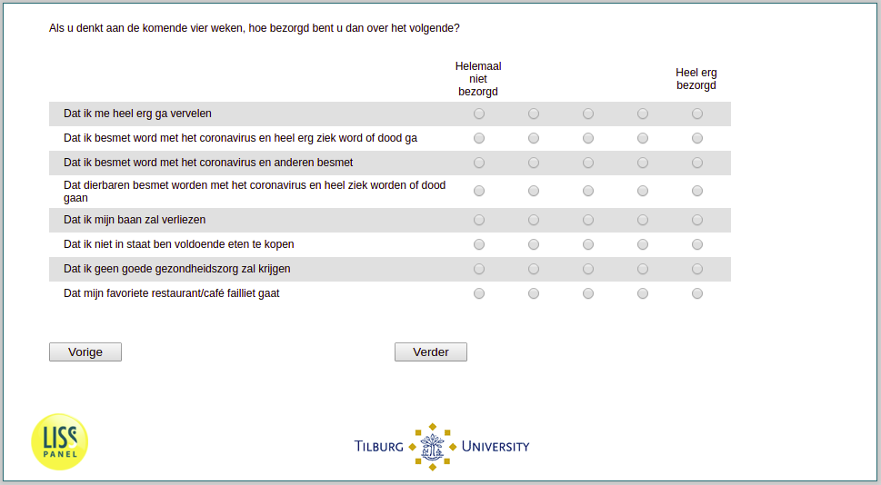The width and height of the screenshot is (881, 485).
Task: Choose 'Heel erg bezorgd' for 'voldoende eten te kopen'
Action: pos(697,244)
